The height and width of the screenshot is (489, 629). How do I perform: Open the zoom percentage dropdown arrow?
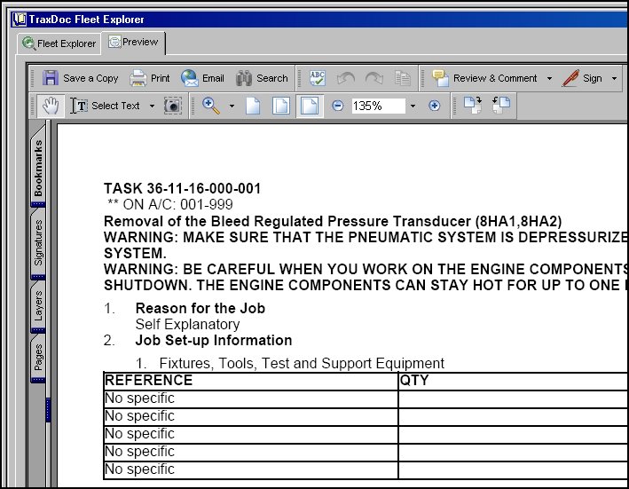pos(413,106)
